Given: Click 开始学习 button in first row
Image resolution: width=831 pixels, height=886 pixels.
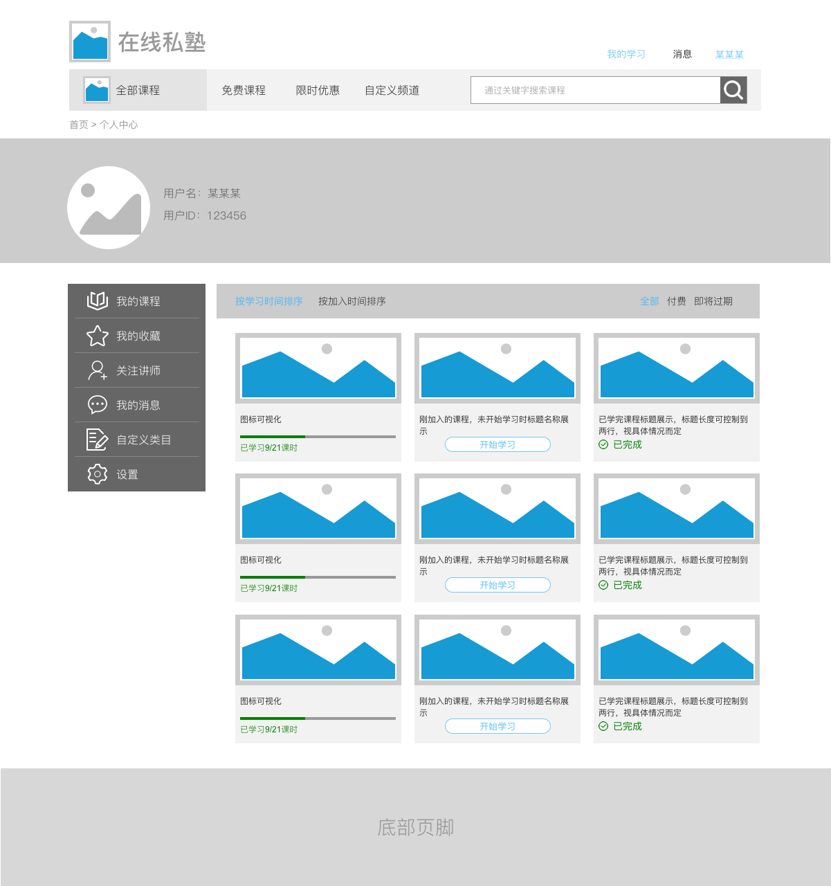Looking at the screenshot, I should pos(497,444).
